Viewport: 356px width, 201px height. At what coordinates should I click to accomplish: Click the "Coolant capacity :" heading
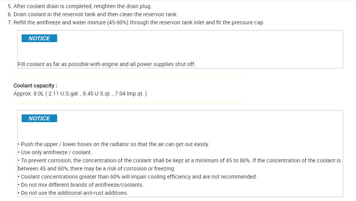click(35, 85)
